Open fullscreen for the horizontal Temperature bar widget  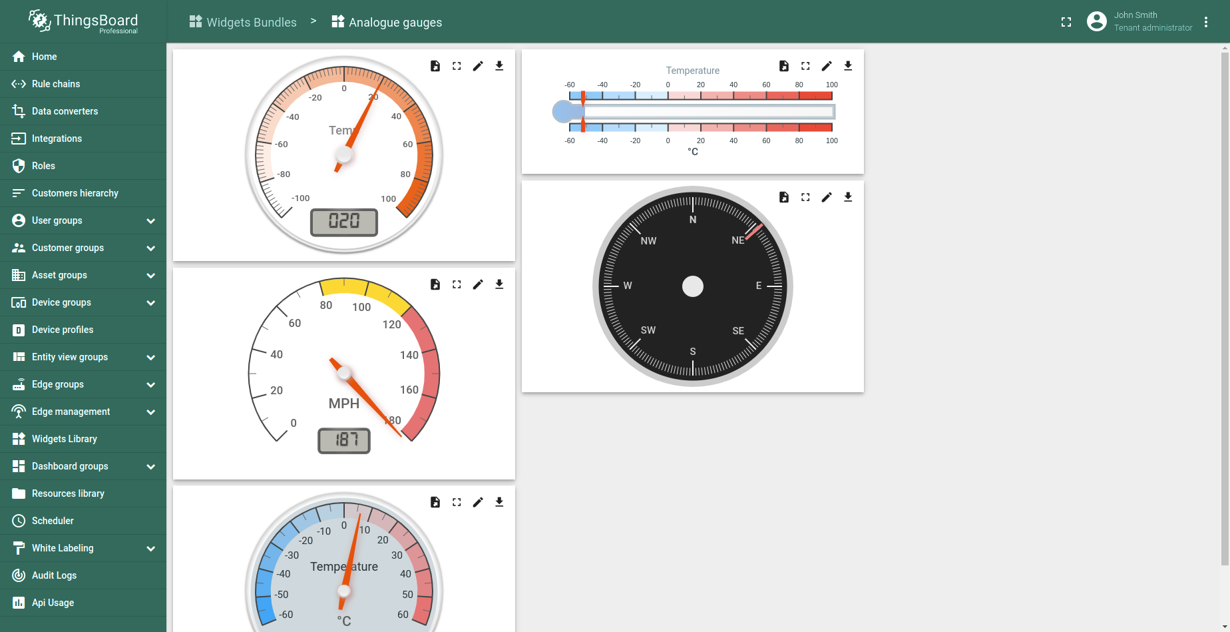[805, 66]
